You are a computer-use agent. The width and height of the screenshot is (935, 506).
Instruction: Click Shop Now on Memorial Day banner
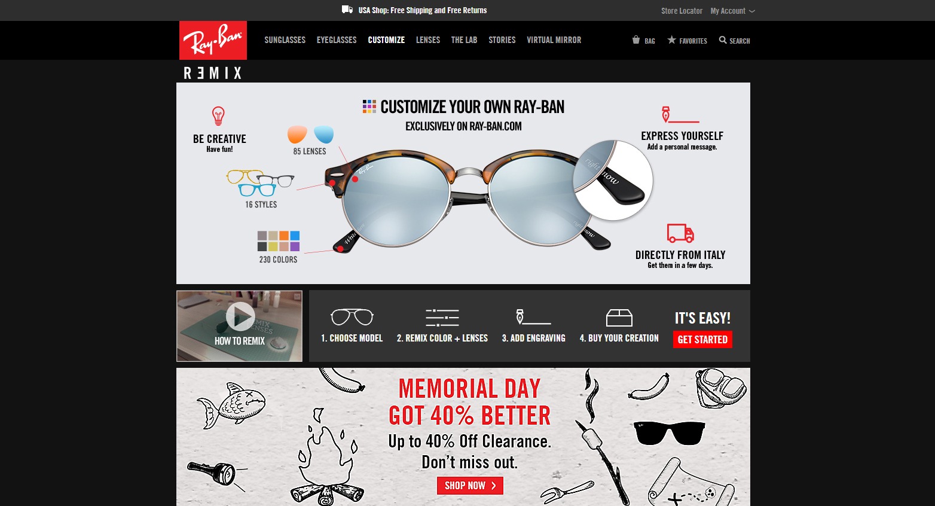click(x=470, y=486)
